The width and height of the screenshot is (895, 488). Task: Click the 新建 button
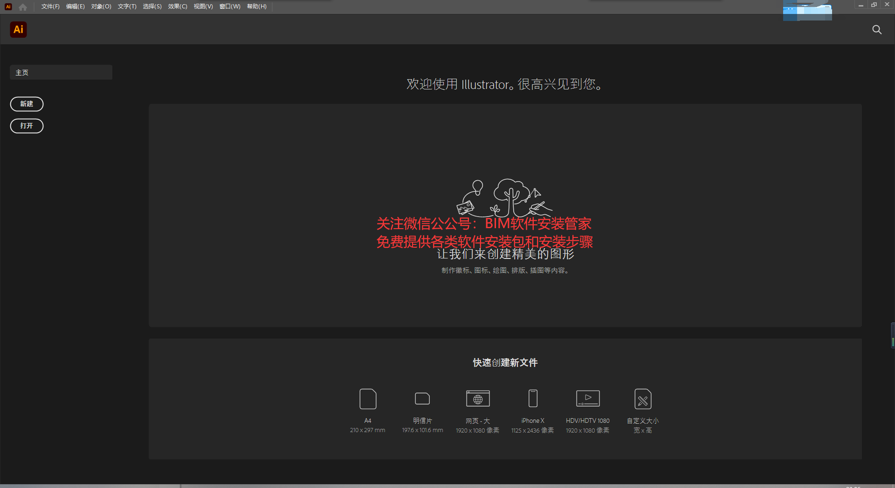click(27, 104)
